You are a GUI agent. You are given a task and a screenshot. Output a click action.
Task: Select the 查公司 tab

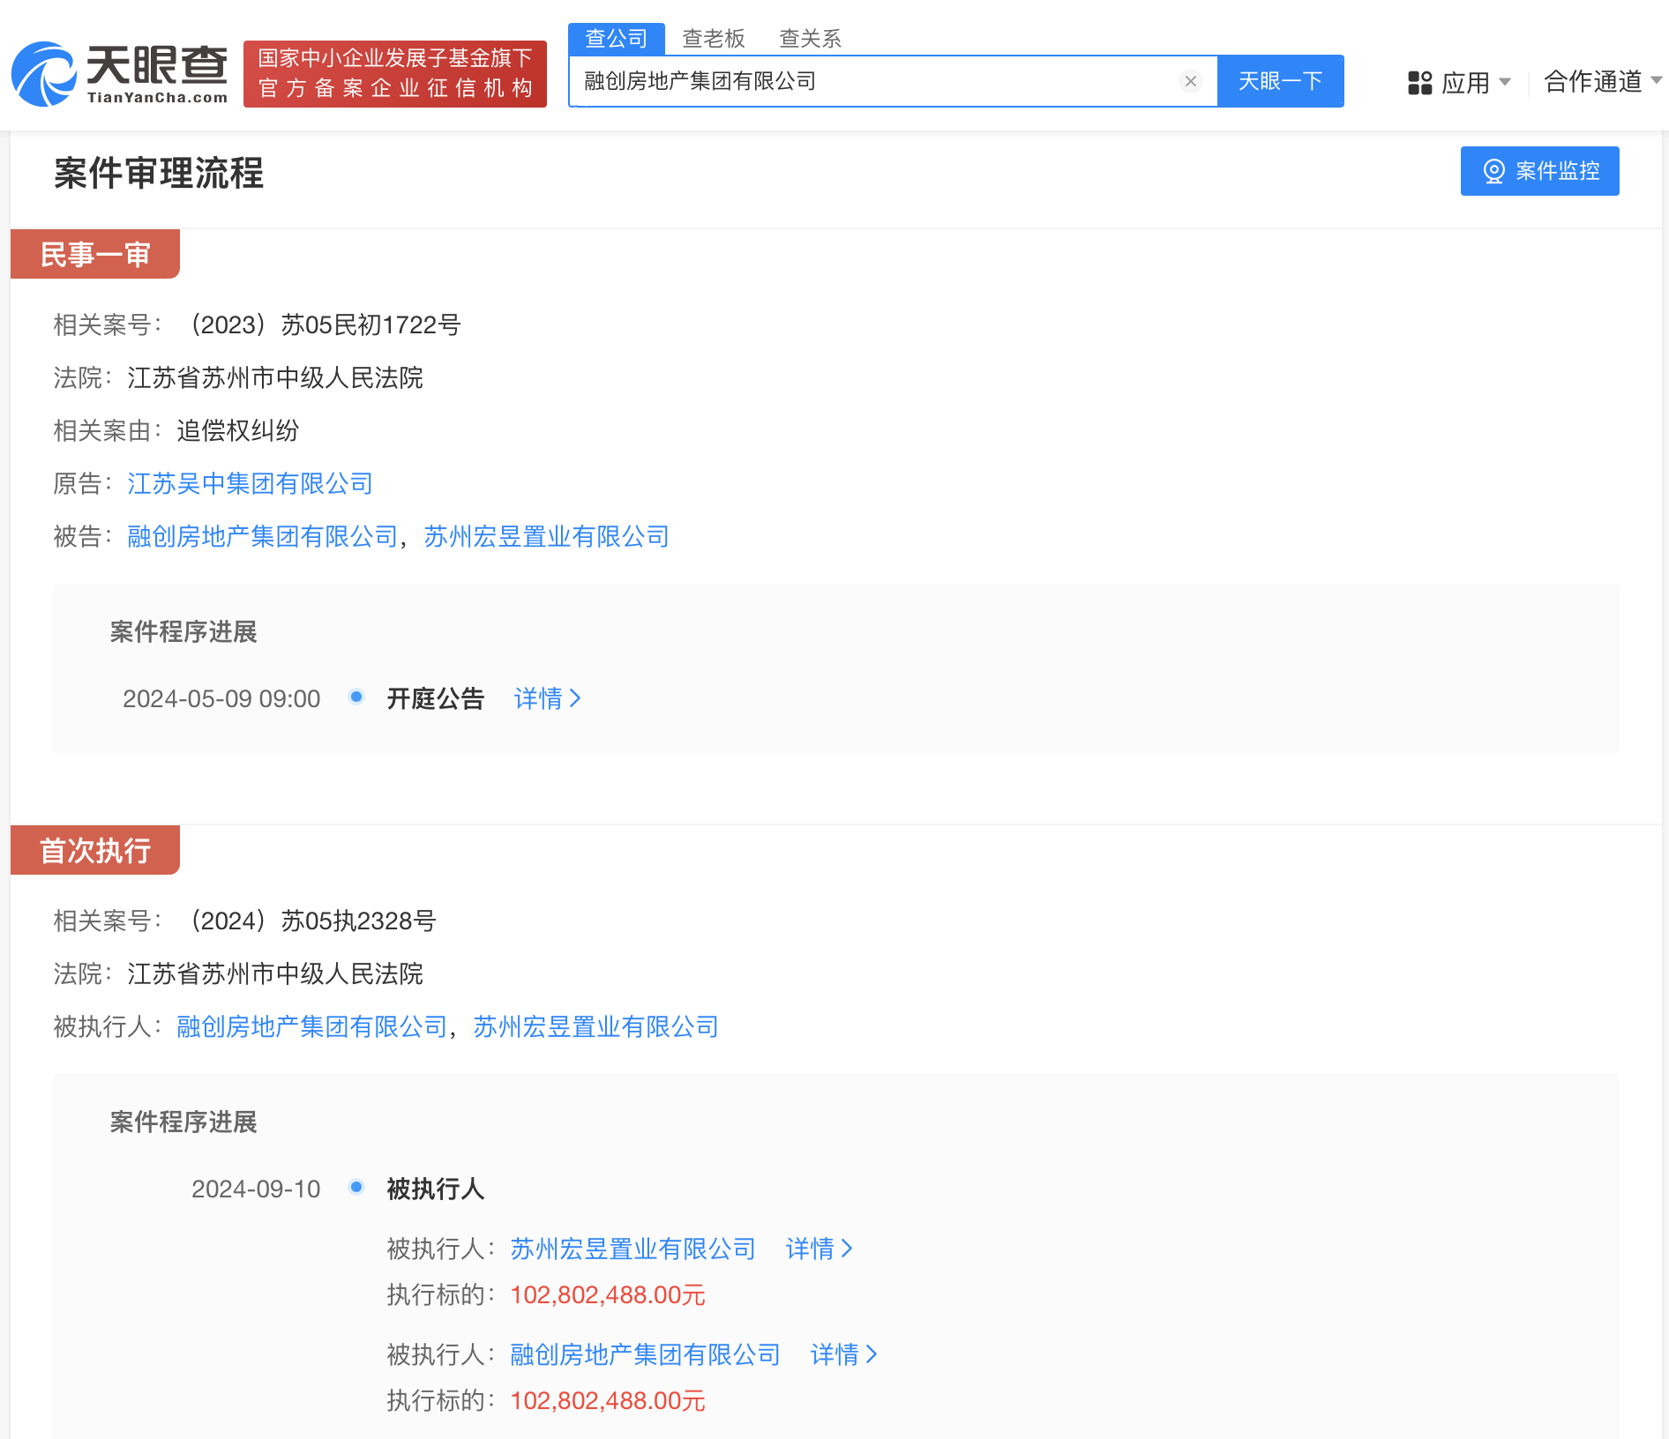coord(617,38)
